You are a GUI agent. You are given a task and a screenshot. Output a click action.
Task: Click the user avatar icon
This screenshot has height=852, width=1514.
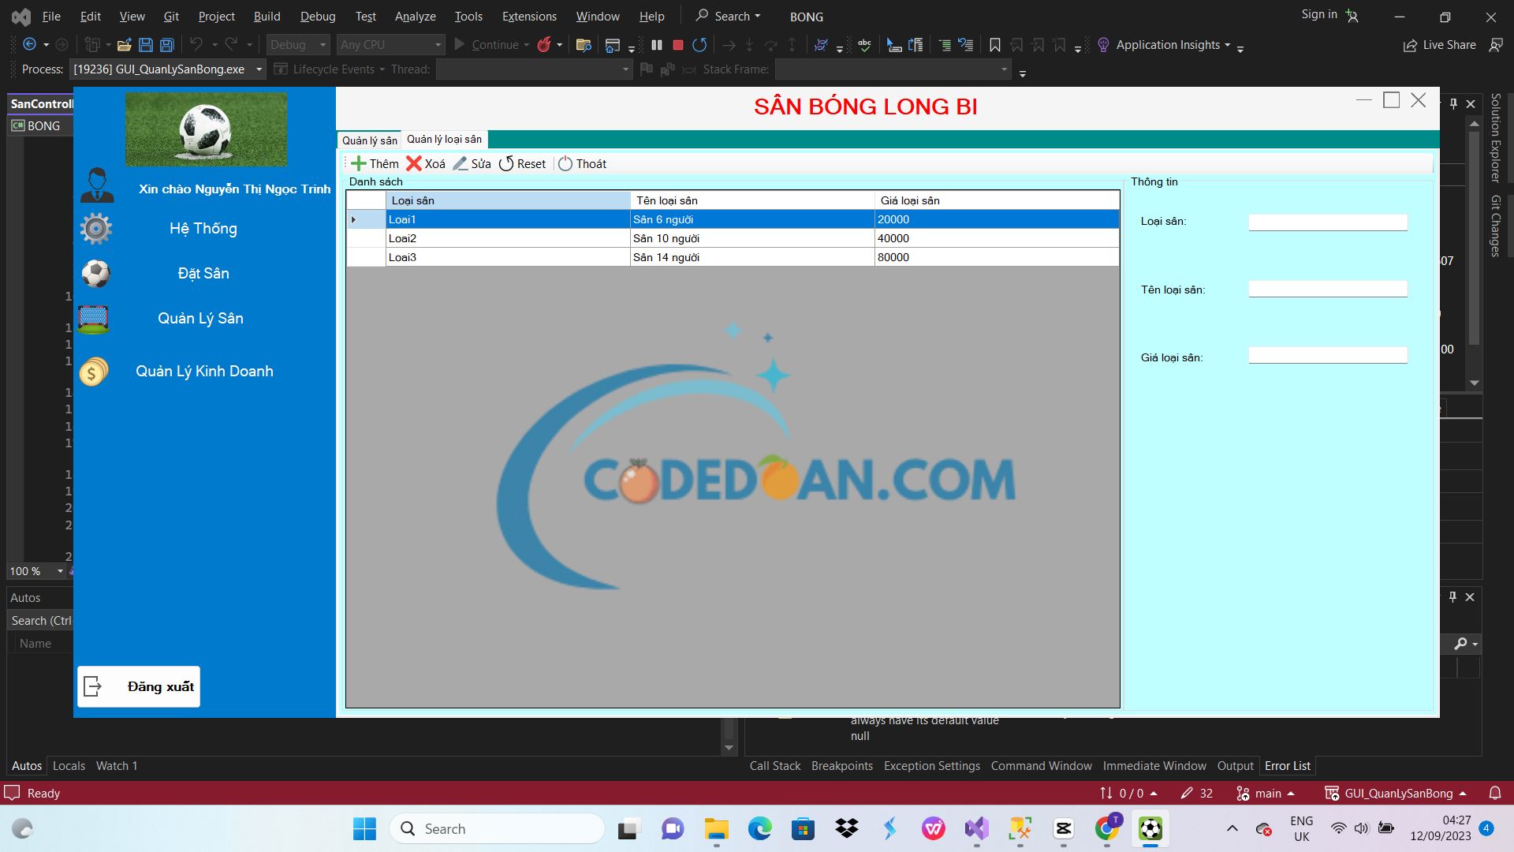[x=97, y=186]
